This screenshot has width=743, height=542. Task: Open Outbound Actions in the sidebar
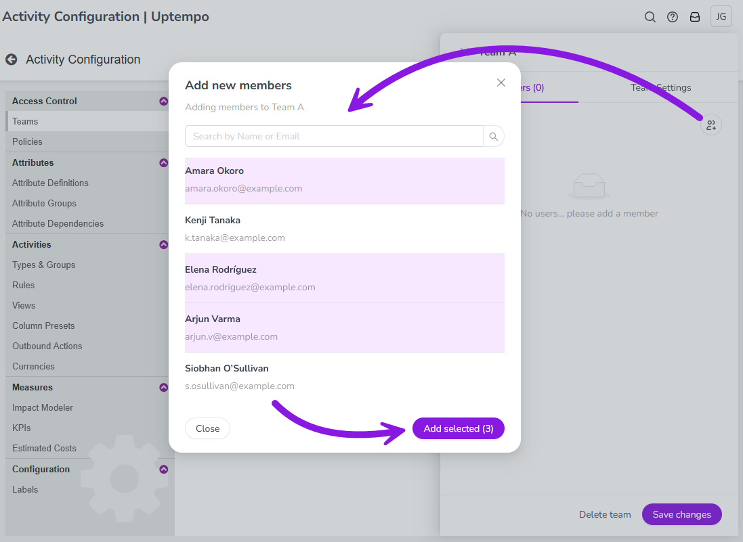(87, 346)
